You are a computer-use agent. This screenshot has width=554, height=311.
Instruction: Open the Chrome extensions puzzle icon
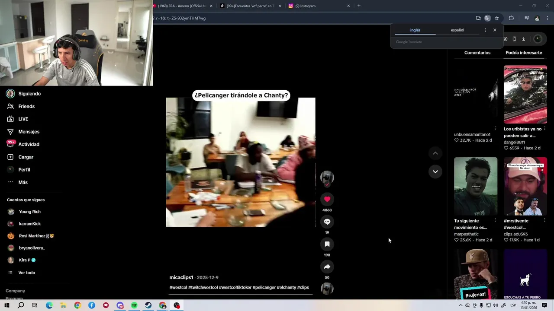tap(511, 18)
